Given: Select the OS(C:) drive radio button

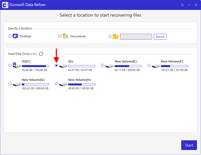Looking at the screenshot, I should pos(10,65).
